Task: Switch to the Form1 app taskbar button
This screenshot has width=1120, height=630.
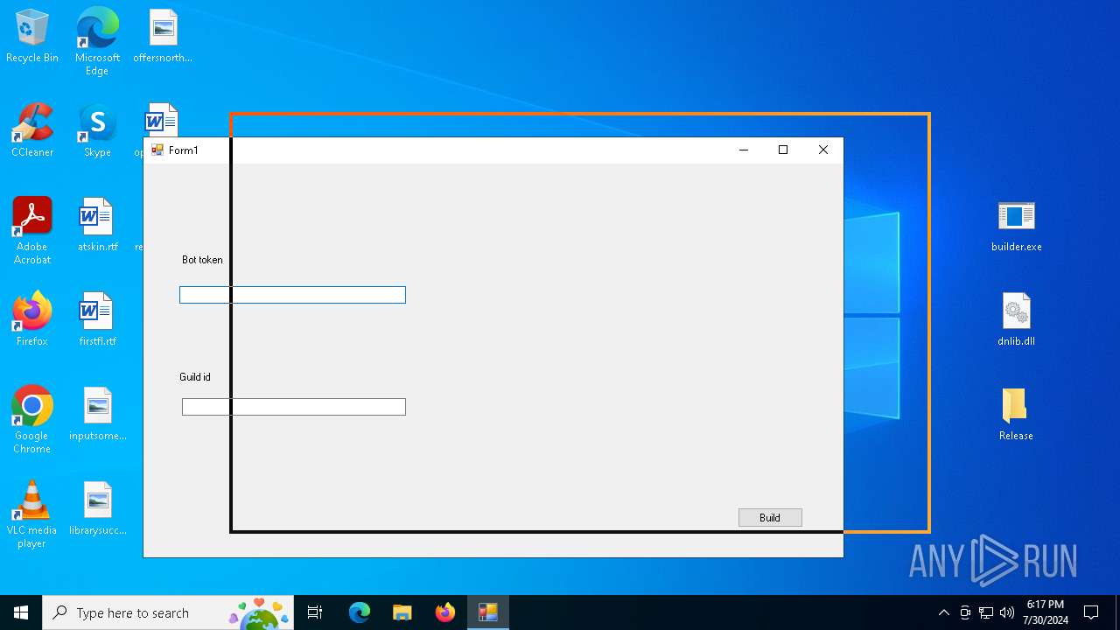Action: (x=487, y=612)
